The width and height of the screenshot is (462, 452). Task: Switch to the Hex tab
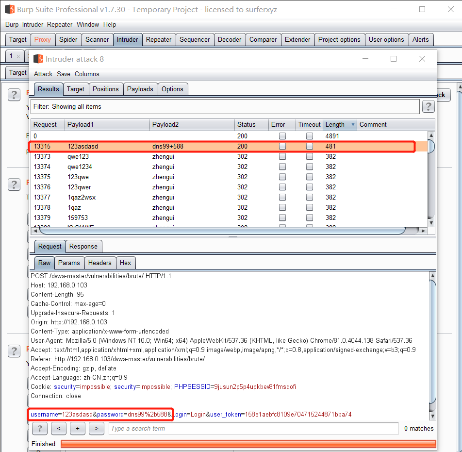click(125, 263)
